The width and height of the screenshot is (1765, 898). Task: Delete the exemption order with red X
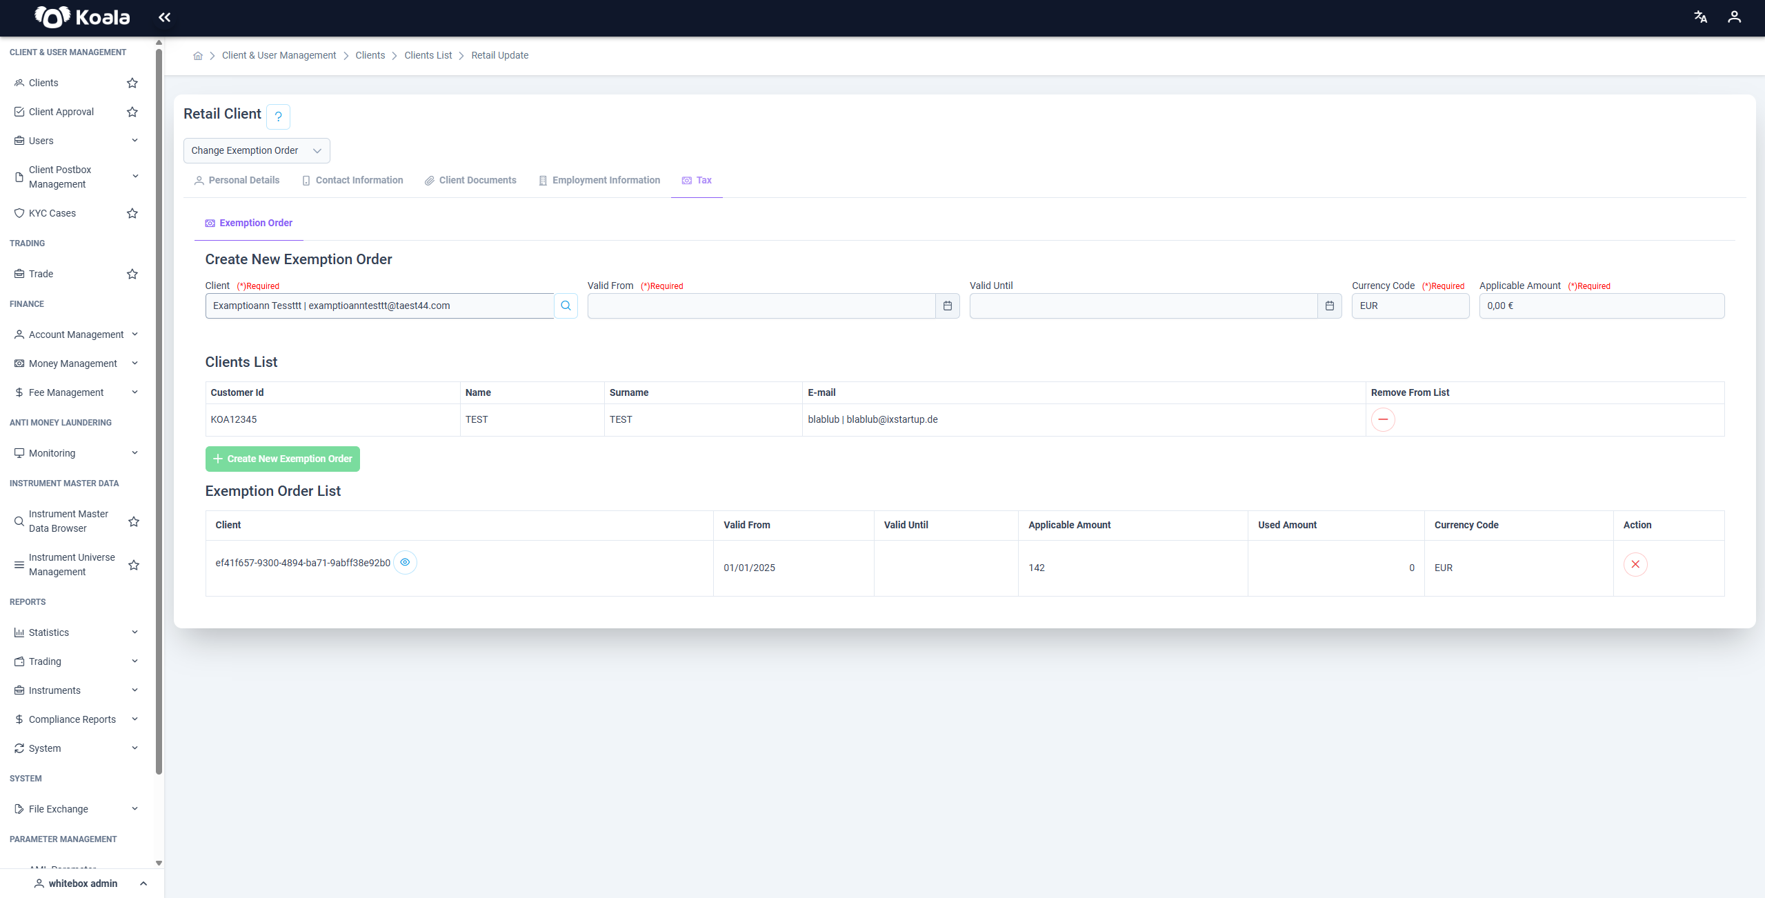[x=1635, y=564]
